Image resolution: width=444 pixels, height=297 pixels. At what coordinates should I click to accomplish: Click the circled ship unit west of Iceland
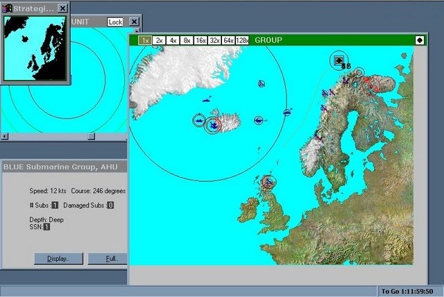click(200, 121)
